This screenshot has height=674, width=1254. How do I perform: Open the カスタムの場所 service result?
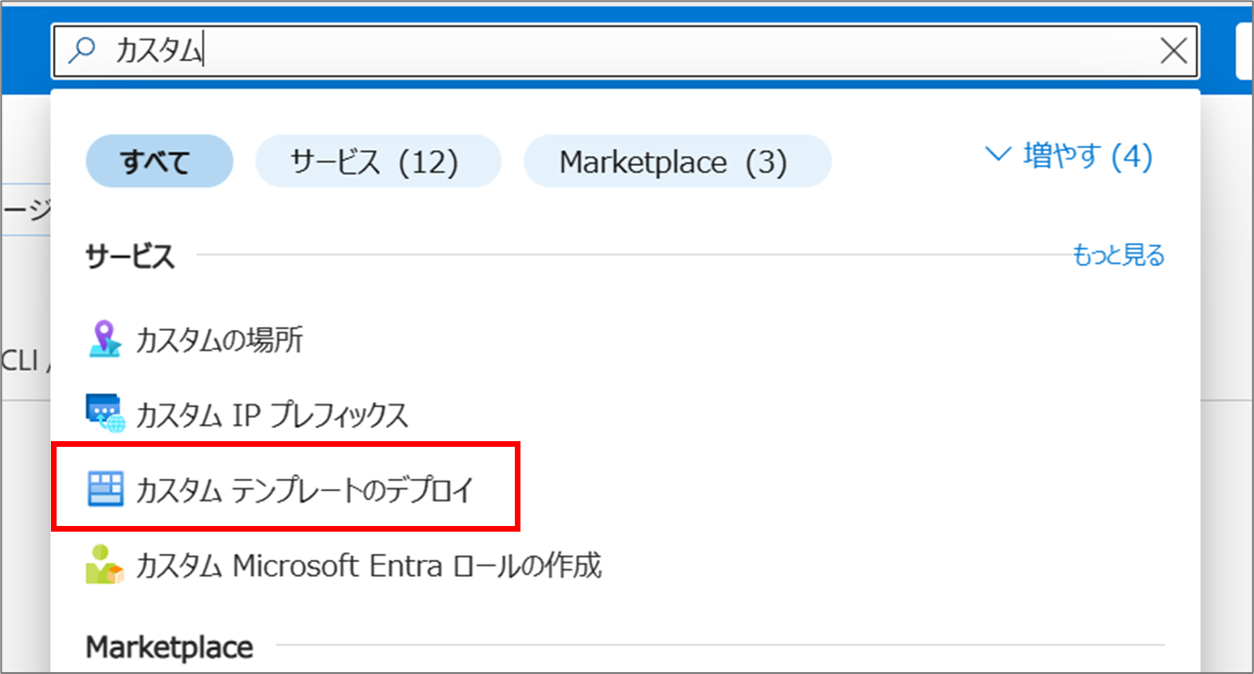(220, 339)
